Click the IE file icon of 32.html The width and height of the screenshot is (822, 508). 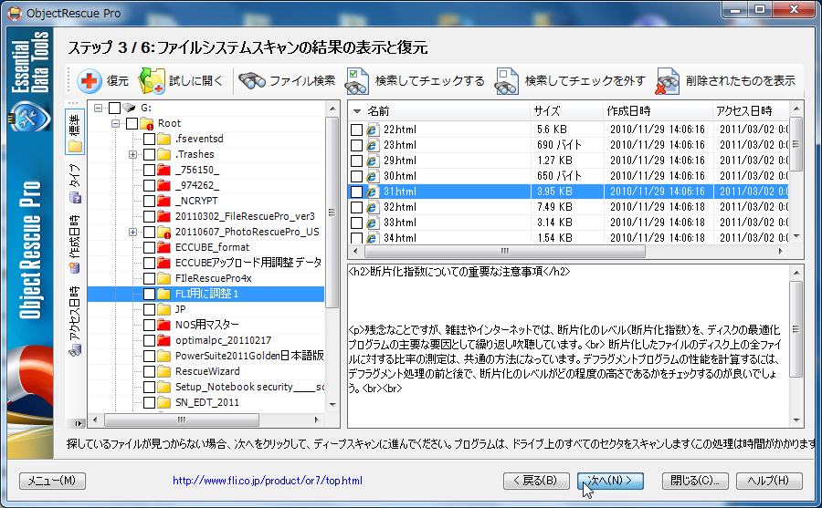click(373, 207)
